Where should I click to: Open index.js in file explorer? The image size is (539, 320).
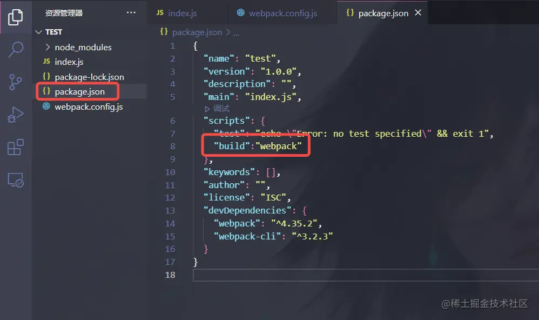click(x=69, y=62)
